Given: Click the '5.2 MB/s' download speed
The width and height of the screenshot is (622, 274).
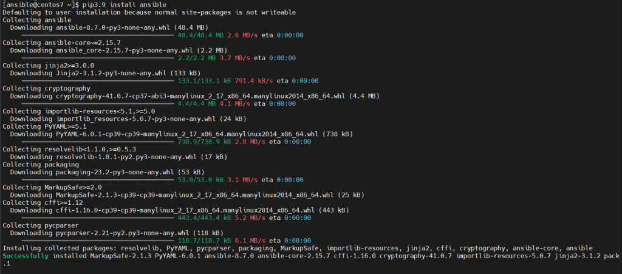Looking at the screenshot, I should point(250,217).
